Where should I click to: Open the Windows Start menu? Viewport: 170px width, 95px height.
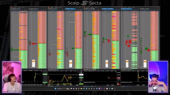[56, 89]
